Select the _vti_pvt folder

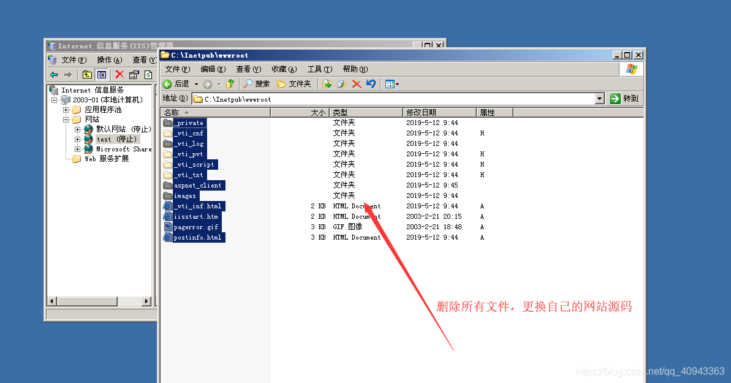(x=189, y=154)
